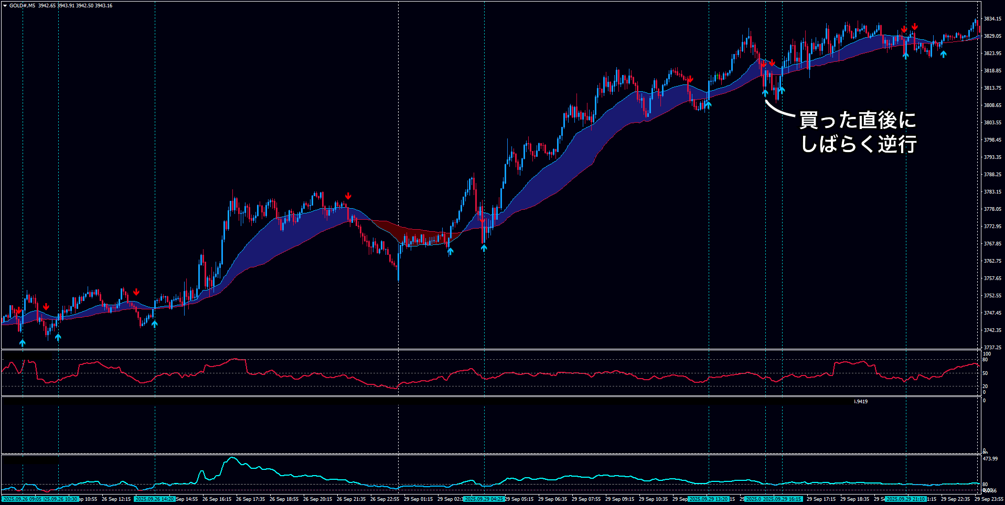1005x505 pixels.
Task: Click the 29 Sep 23:55 time axis label
Action: [x=988, y=499]
